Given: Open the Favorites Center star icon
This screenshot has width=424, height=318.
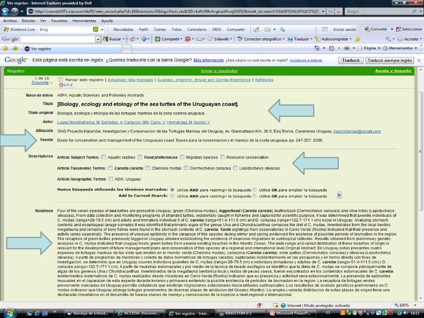Looking at the screenshot, I should click(x=5, y=48).
